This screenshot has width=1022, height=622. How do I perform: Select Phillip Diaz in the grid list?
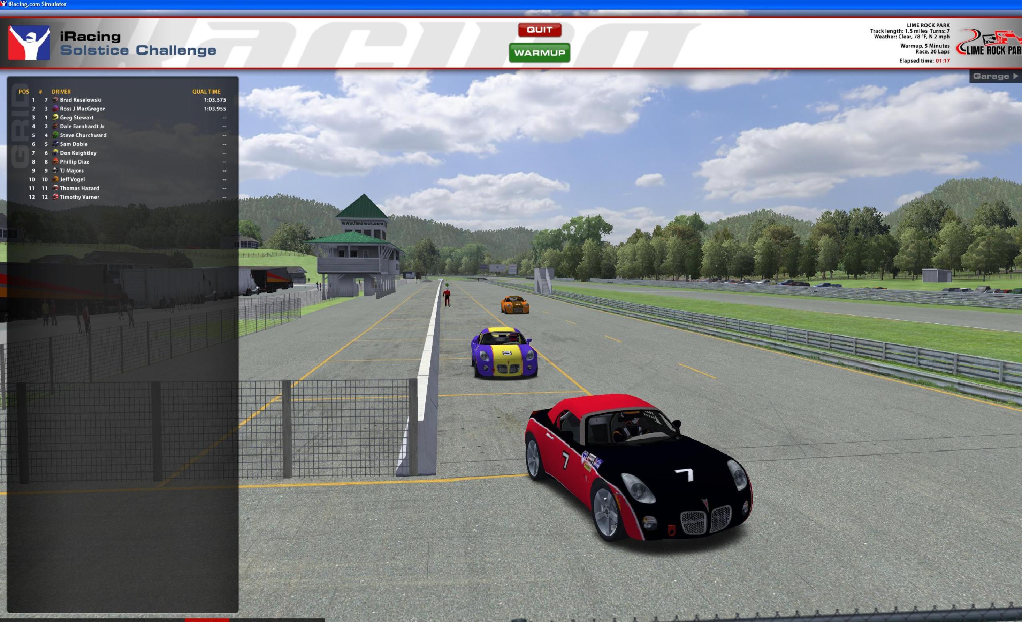pyautogui.click(x=75, y=162)
